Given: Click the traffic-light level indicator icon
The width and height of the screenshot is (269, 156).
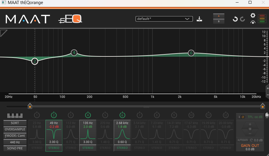Looking at the screenshot, I should [x=262, y=19].
